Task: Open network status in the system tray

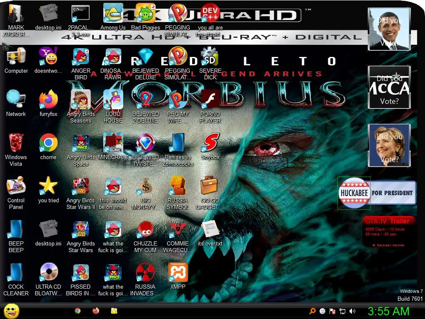Action: point(342,311)
